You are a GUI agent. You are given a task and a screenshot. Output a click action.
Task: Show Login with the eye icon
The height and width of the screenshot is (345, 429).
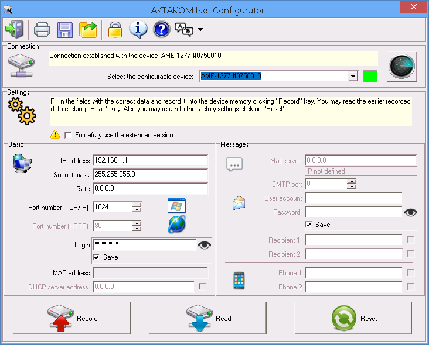(x=204, y=246)
